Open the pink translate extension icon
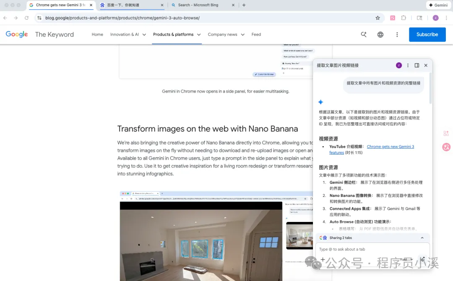The image size is (453, 281). pyautogui.click(x=393, y=18)
